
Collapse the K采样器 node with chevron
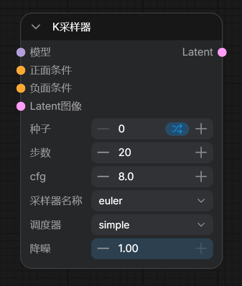(x=36, y=27)
